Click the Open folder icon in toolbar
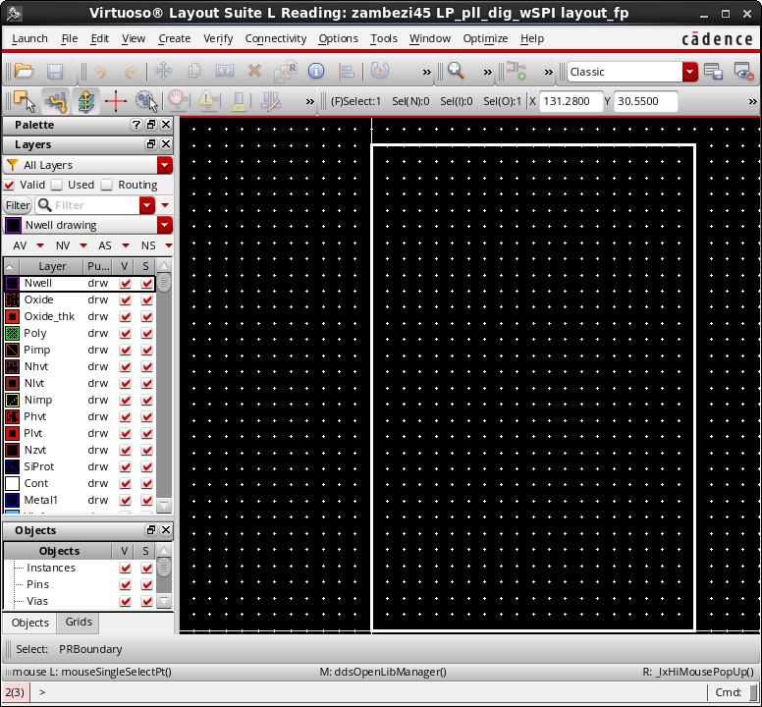Screen dimensions: 762x707 click(x=23, y=72)
